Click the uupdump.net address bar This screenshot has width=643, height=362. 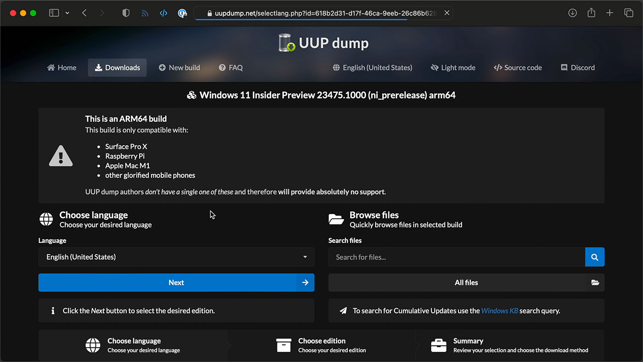323,13
